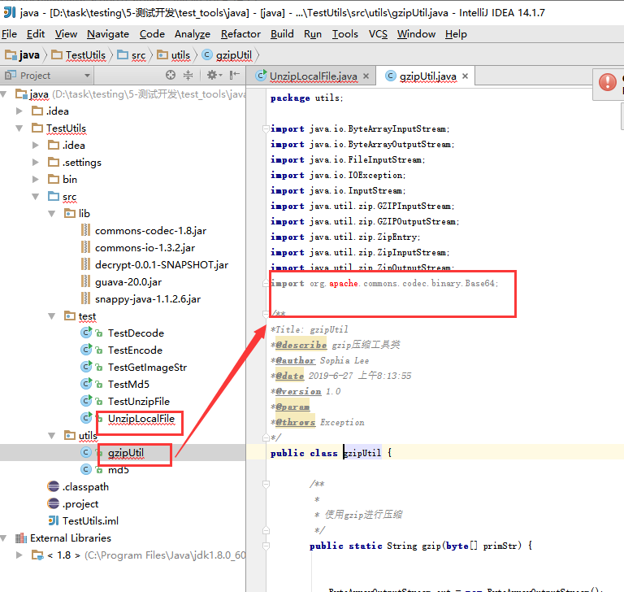Close the gzipUtil.java tab
Image resolution: width=624 pixels, height=592 pixels.
pos(466,76)
